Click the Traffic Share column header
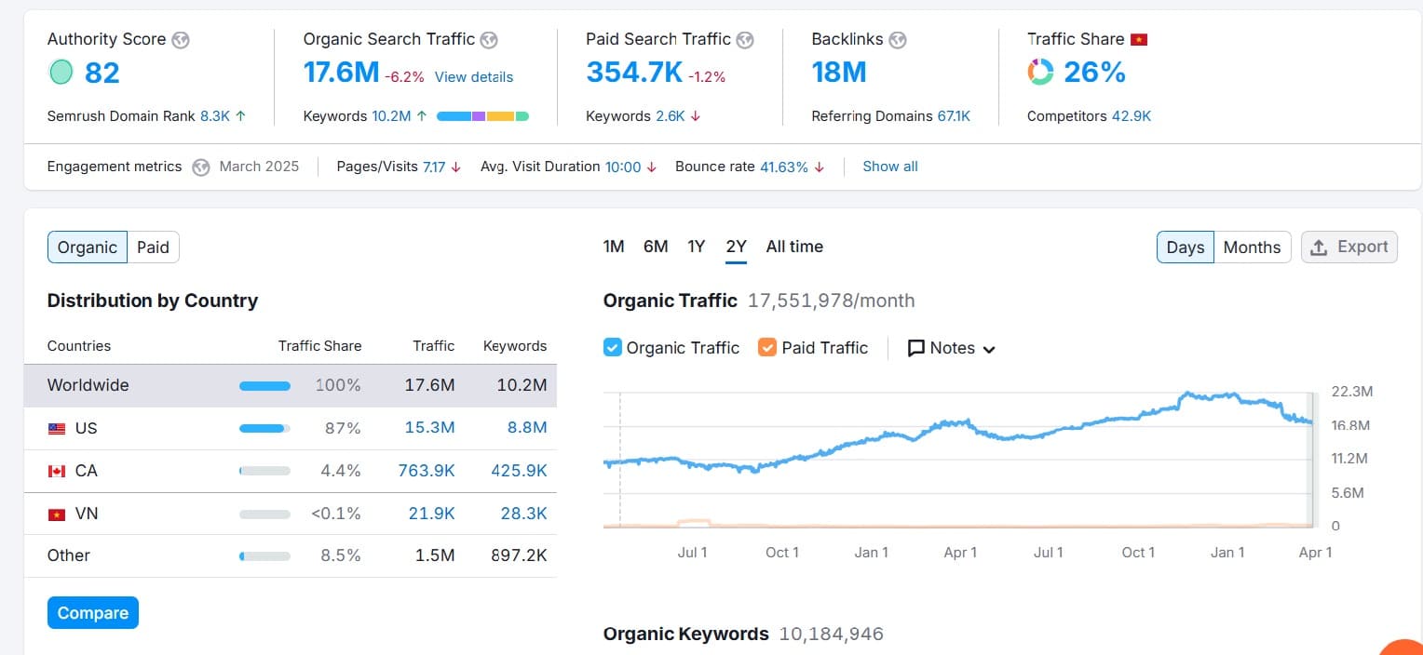1423x655 pixels. click(319, 346)
